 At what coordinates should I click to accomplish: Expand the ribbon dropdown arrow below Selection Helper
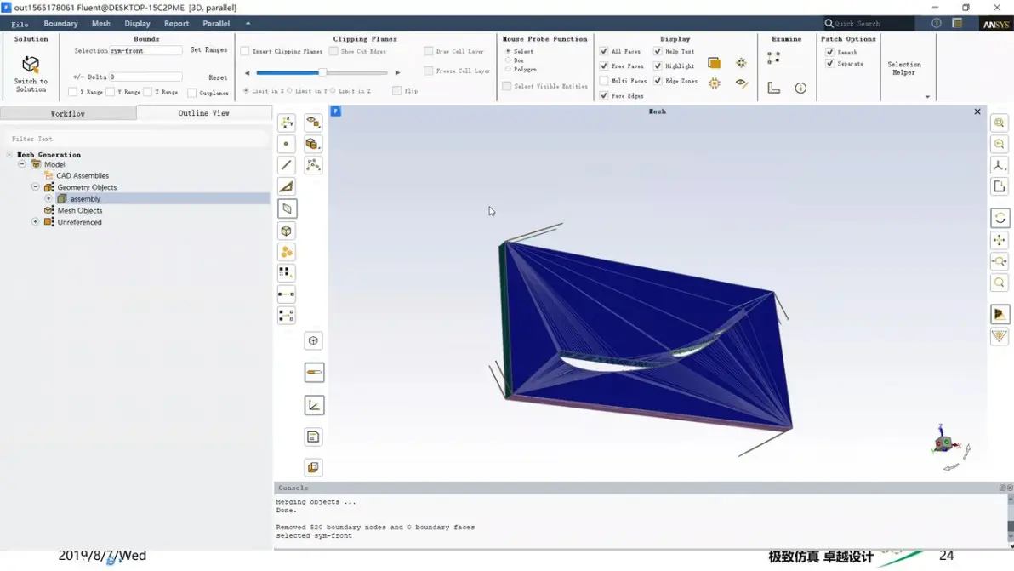point(927,97)
